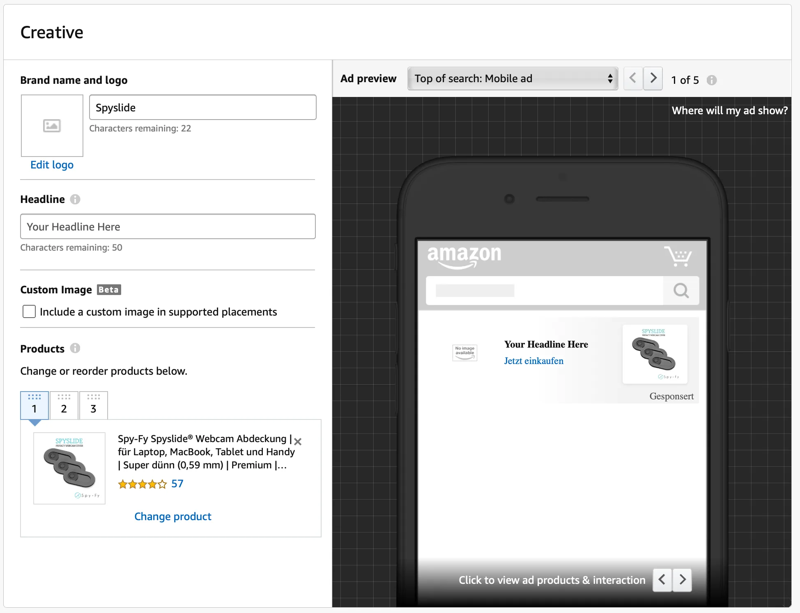This screenshot has width=800, height=613.
Task: Open Where will my ad show link
Action: pyautogui.click(x=729, y=111)
